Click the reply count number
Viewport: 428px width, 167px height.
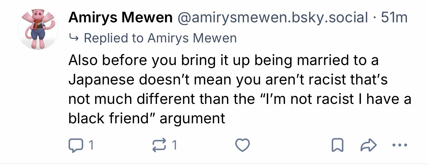point(91,145)
